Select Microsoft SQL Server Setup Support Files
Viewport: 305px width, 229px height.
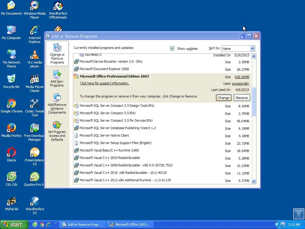(162, 143)
